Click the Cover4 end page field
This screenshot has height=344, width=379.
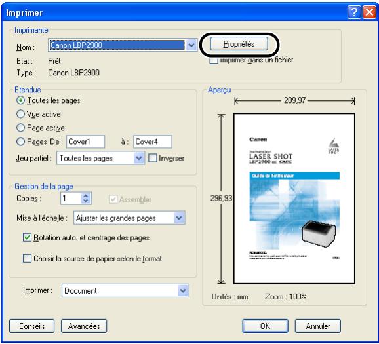click(153, 142)
